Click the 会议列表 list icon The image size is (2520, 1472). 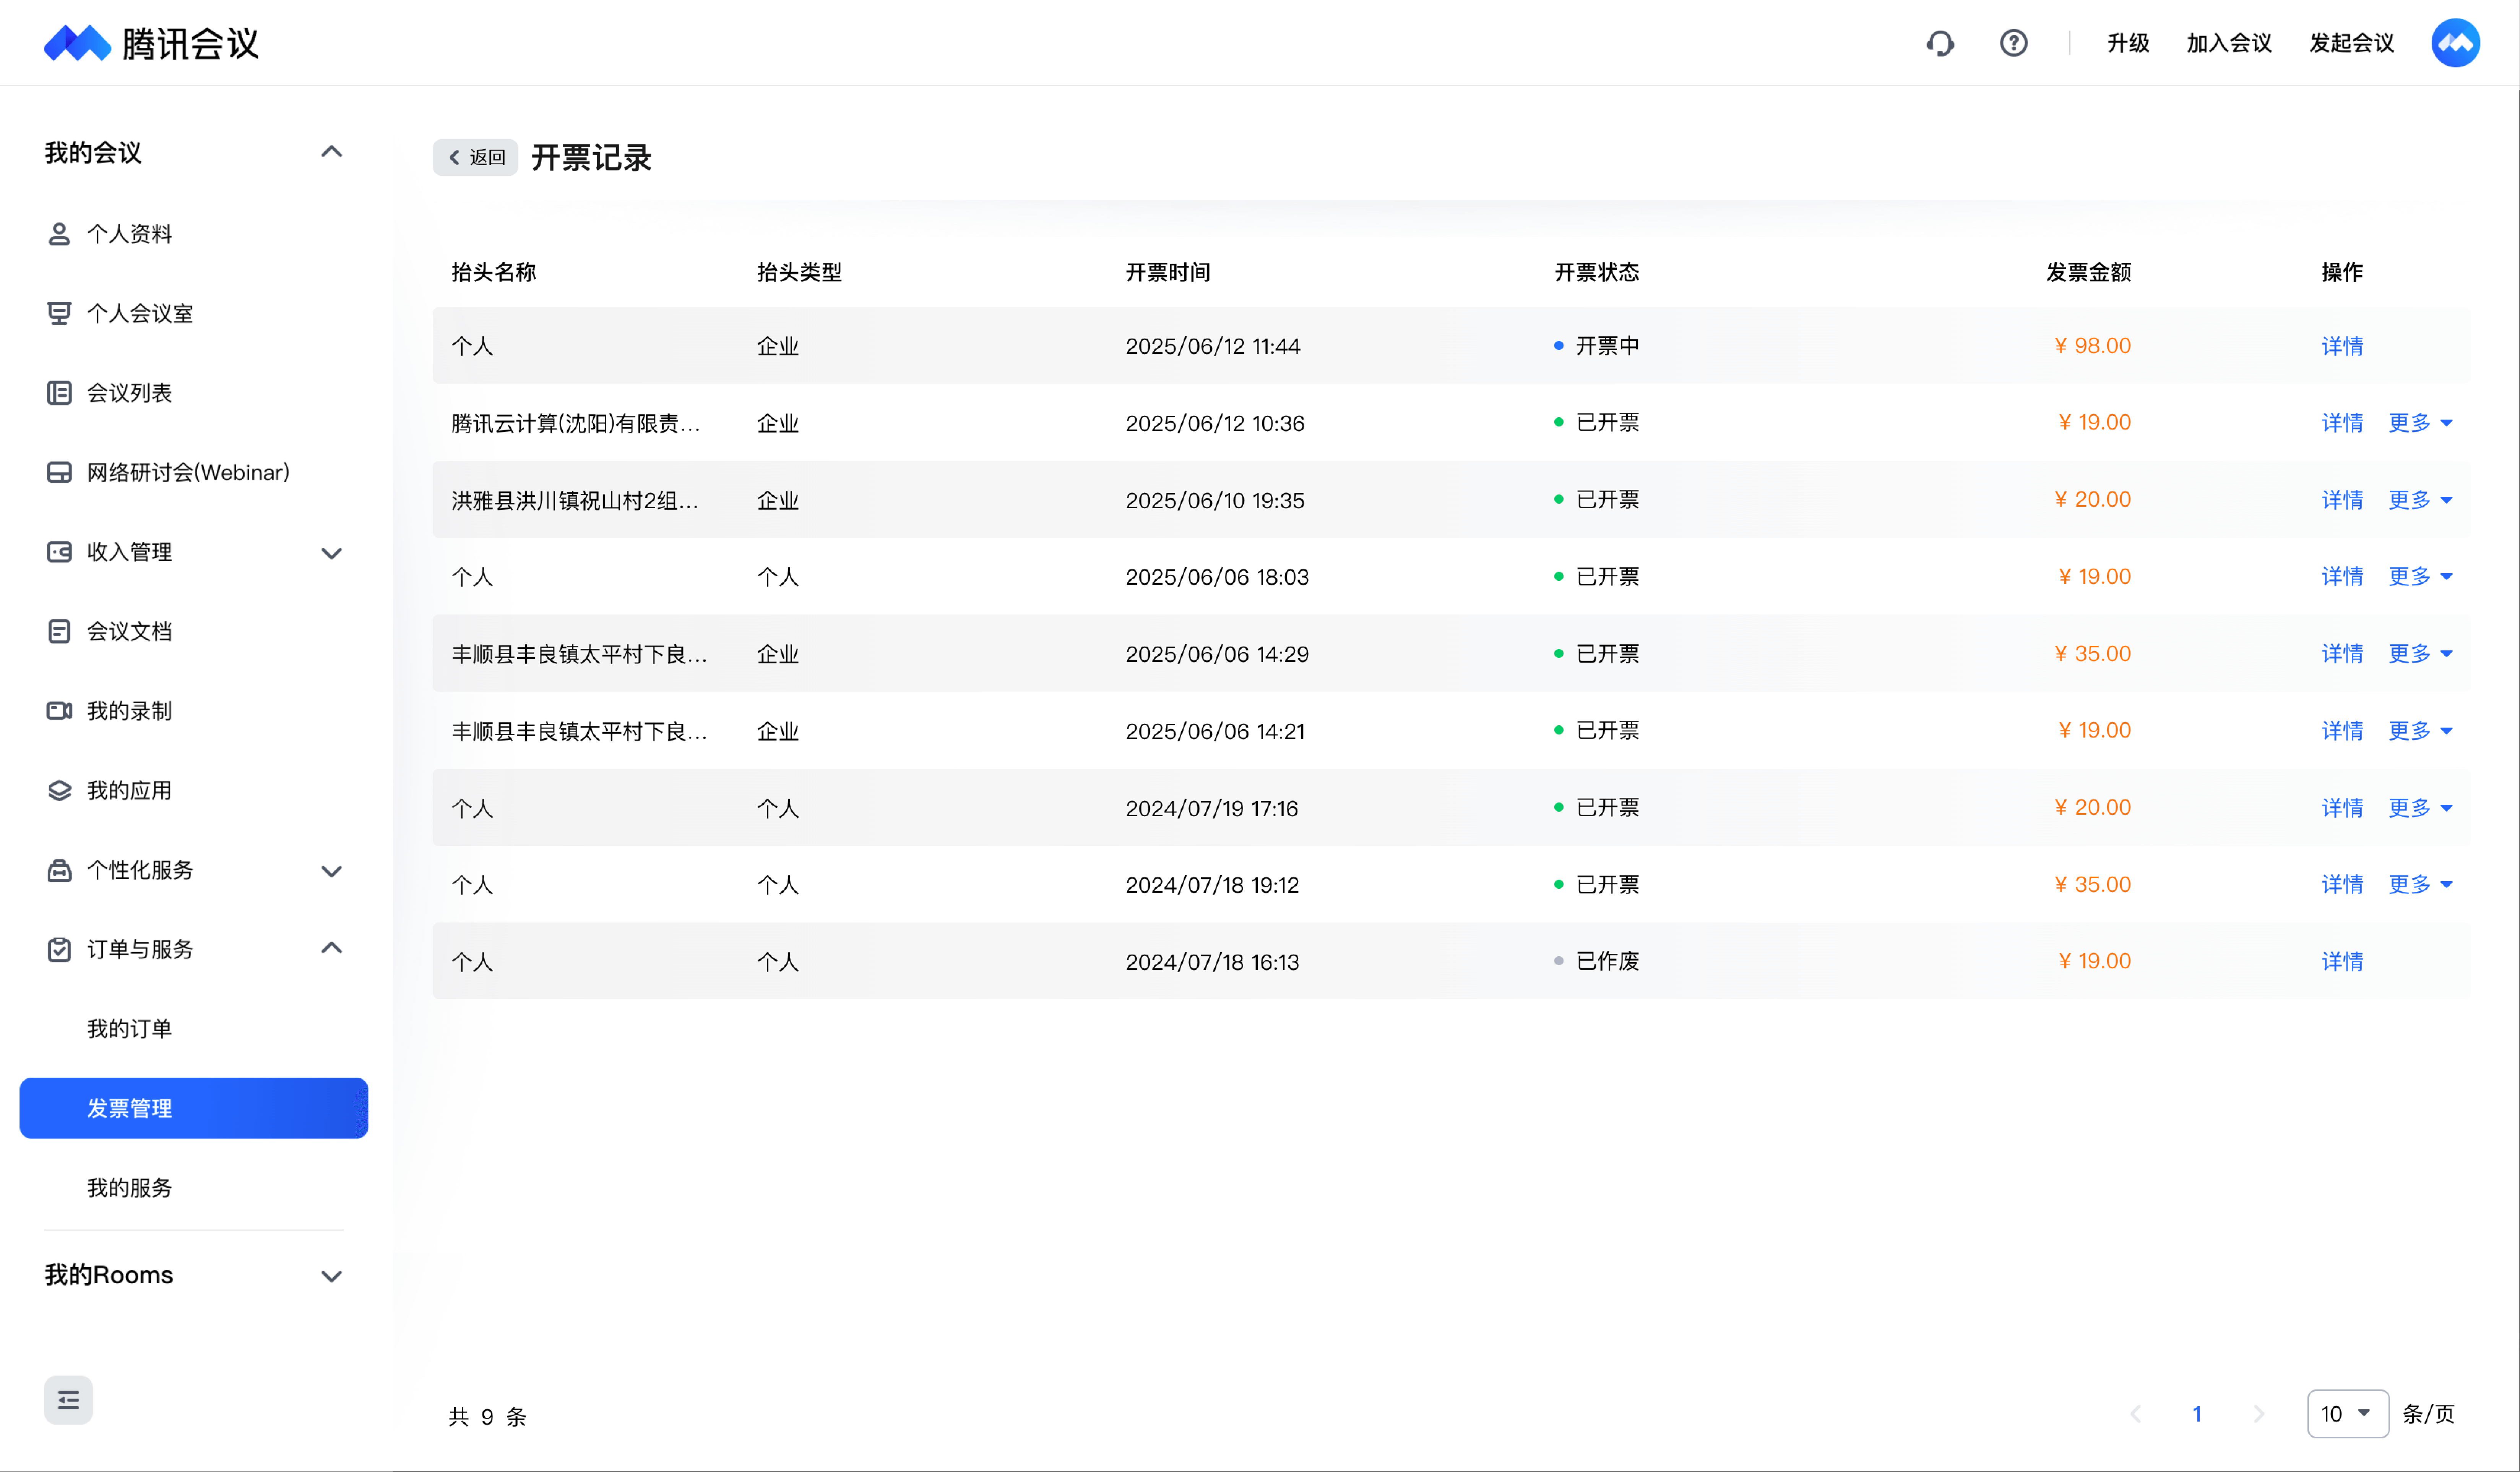click(x=59, y=393)
